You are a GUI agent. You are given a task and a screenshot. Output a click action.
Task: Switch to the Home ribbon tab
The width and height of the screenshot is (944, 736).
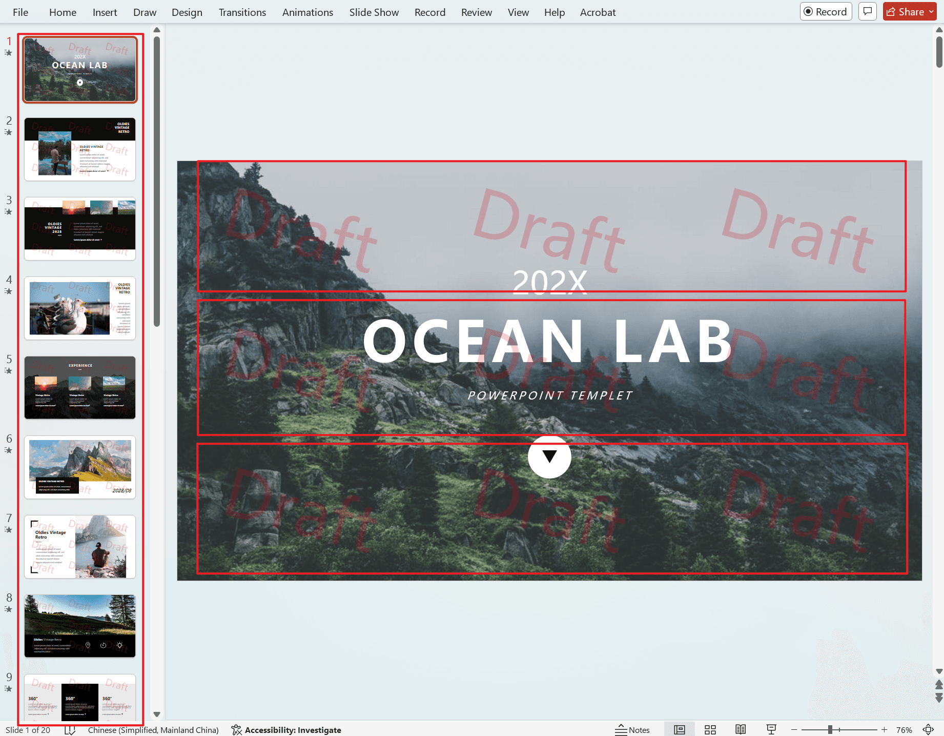coord(63,12)
